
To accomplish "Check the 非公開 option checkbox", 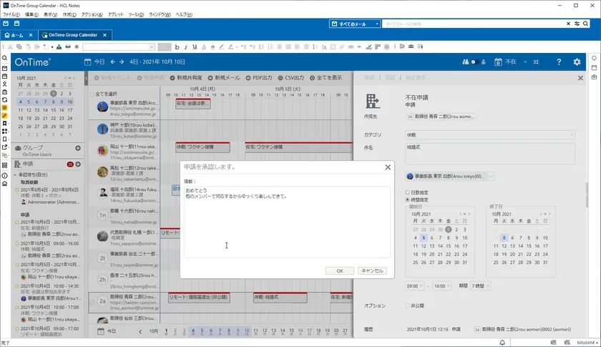I will pyautogui.click(x=408, y=306).
